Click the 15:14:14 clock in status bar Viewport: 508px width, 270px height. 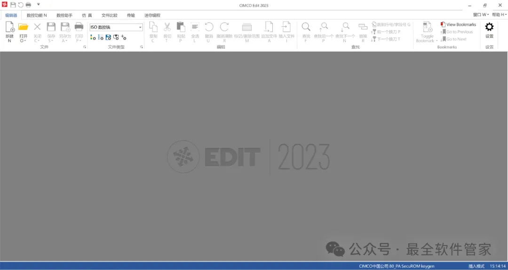tap(498, 266)
